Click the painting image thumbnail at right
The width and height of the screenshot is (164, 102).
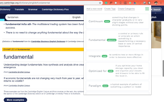(156, 35)
